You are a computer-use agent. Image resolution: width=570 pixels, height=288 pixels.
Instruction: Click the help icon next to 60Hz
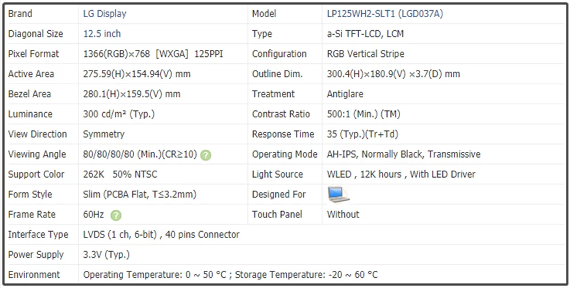click(116, 215)
